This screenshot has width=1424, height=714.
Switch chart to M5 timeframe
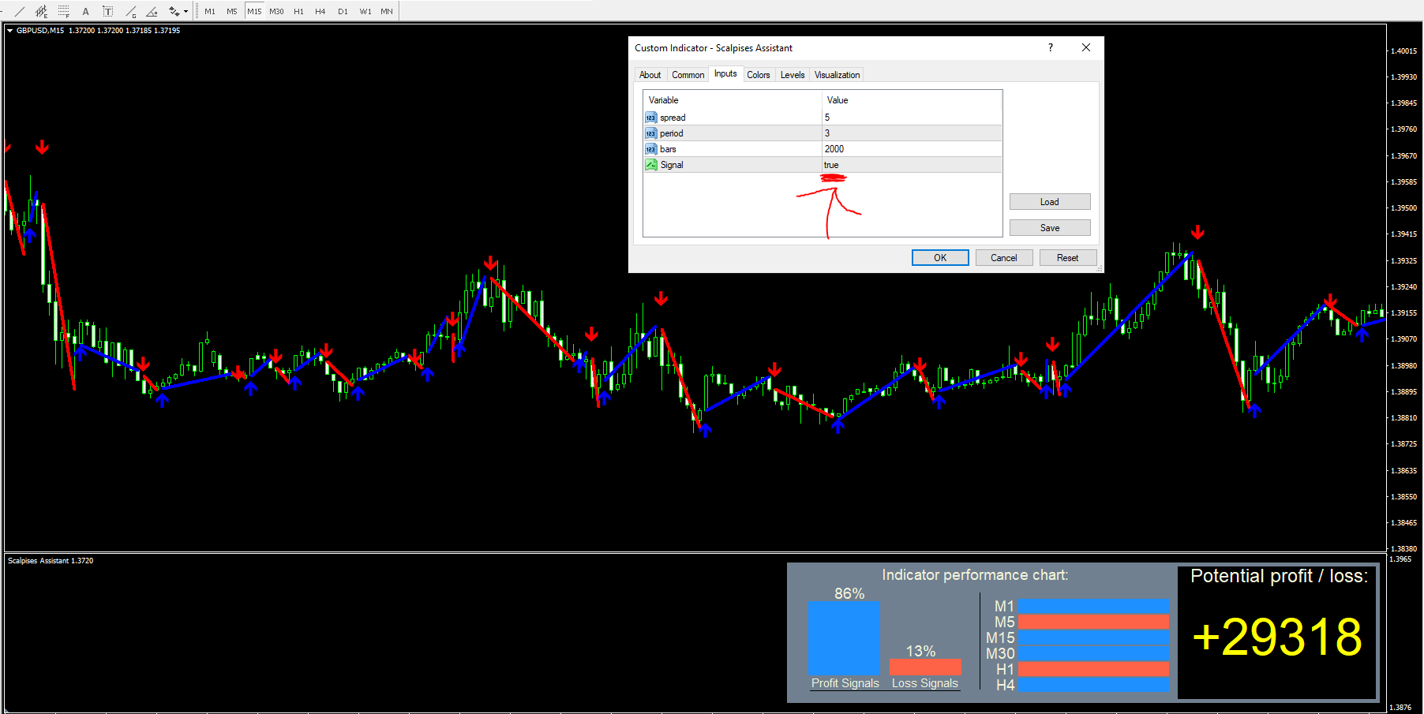point(232,11)
